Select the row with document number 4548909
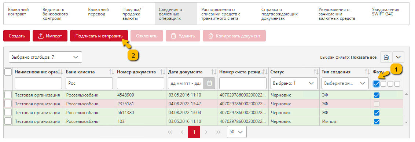415x142 pixels. point(8,95)
